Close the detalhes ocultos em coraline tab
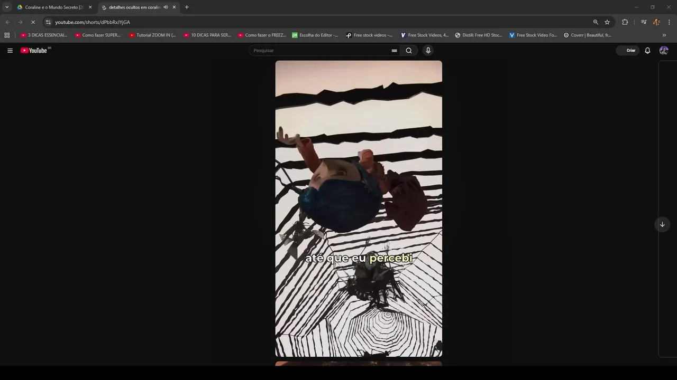677x380 pixels. 174,7
